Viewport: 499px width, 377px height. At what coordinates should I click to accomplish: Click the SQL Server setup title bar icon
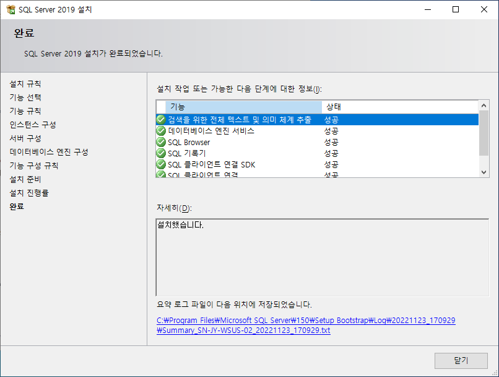[x=11, y=9]
